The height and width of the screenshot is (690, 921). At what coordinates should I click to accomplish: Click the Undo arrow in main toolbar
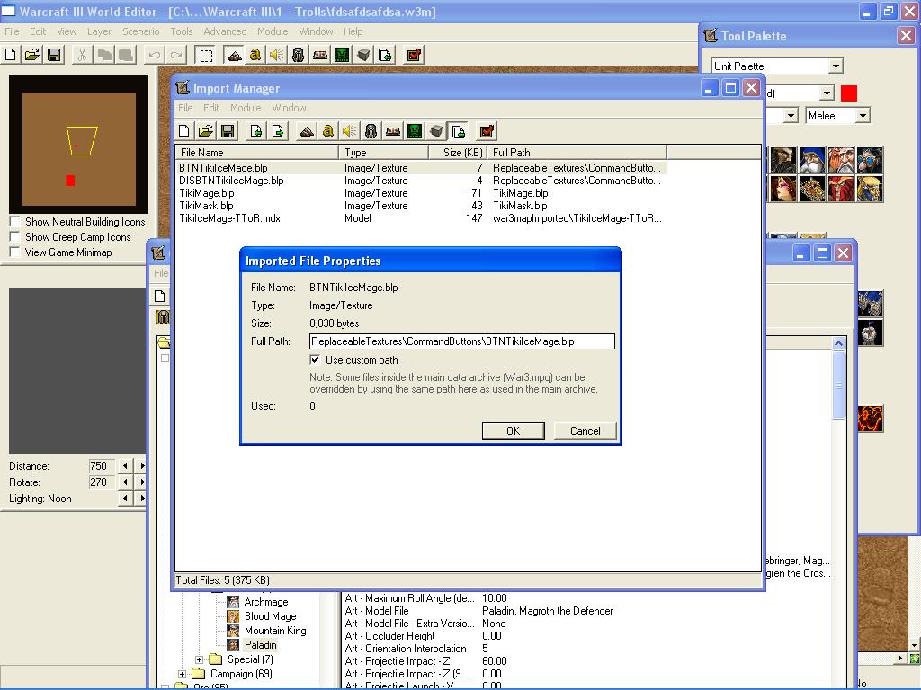[155, 55]
